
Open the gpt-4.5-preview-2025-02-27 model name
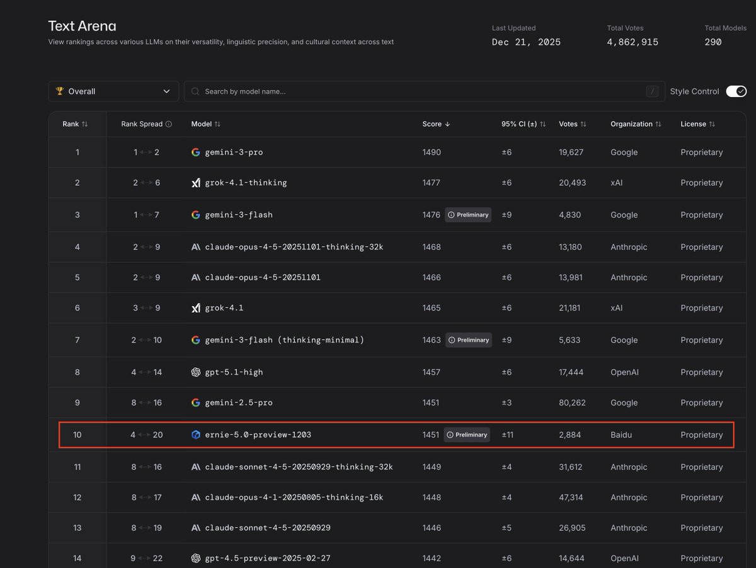(268, 558)
